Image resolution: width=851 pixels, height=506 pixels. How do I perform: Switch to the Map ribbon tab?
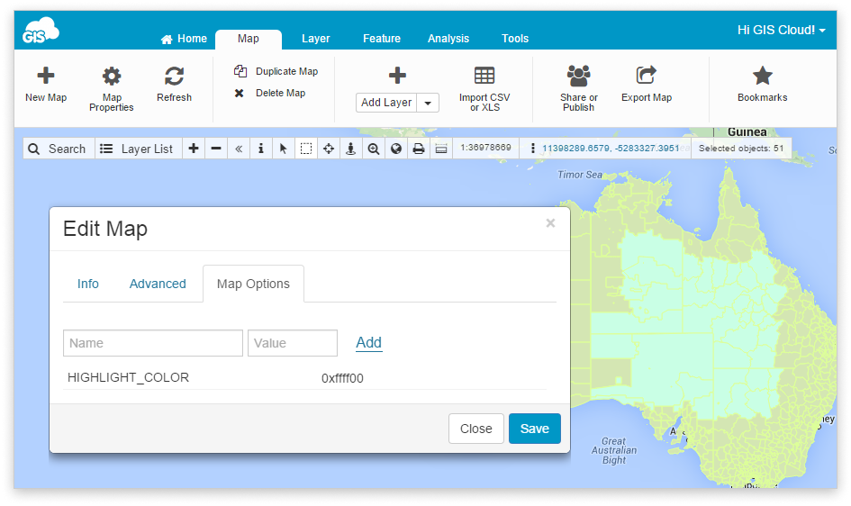tap(248, 39)
